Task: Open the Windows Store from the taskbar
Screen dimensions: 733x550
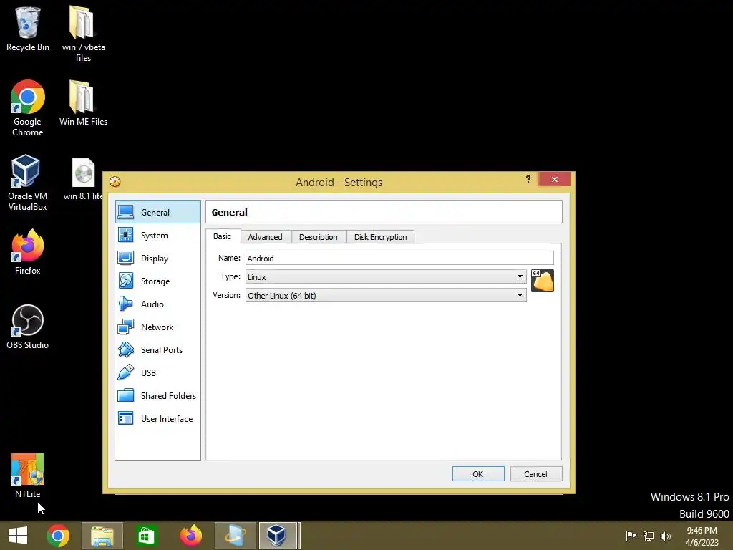Action: pos(146,536)
